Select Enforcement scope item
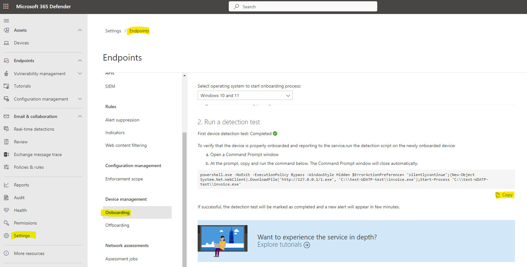 point(124,179)
